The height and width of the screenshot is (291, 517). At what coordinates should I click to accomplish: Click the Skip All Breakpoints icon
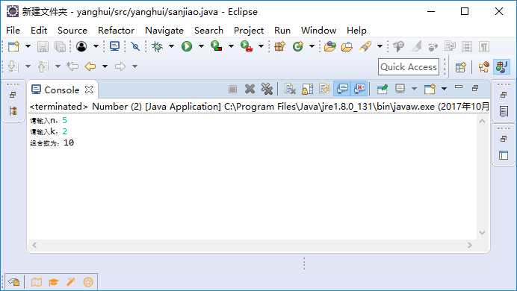[x=135, y=46]
